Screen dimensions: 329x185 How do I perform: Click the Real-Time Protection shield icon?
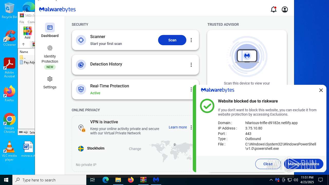pyautogui.click(x=81, y=89)
